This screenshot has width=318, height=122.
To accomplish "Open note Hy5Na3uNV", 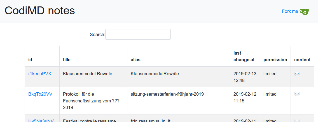I will [x=41, y=121].
